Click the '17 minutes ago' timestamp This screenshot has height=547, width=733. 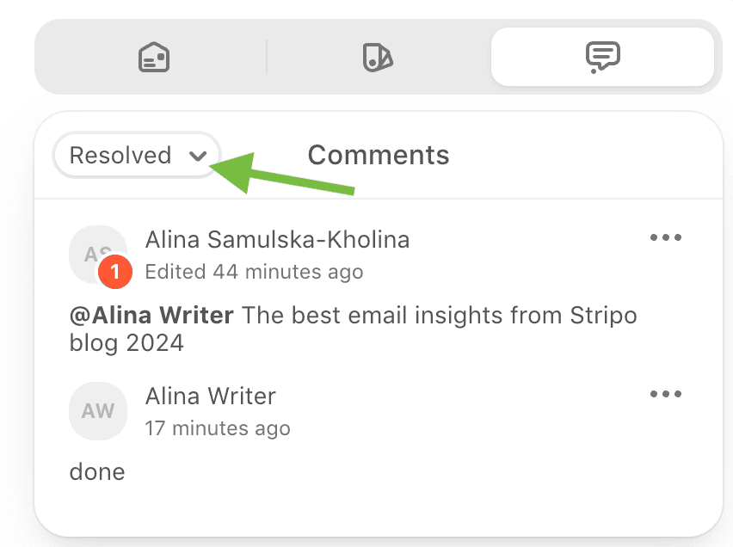click(218, 427)
